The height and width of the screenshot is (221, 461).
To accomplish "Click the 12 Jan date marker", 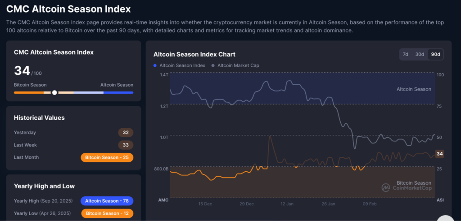I will point(287,204).
